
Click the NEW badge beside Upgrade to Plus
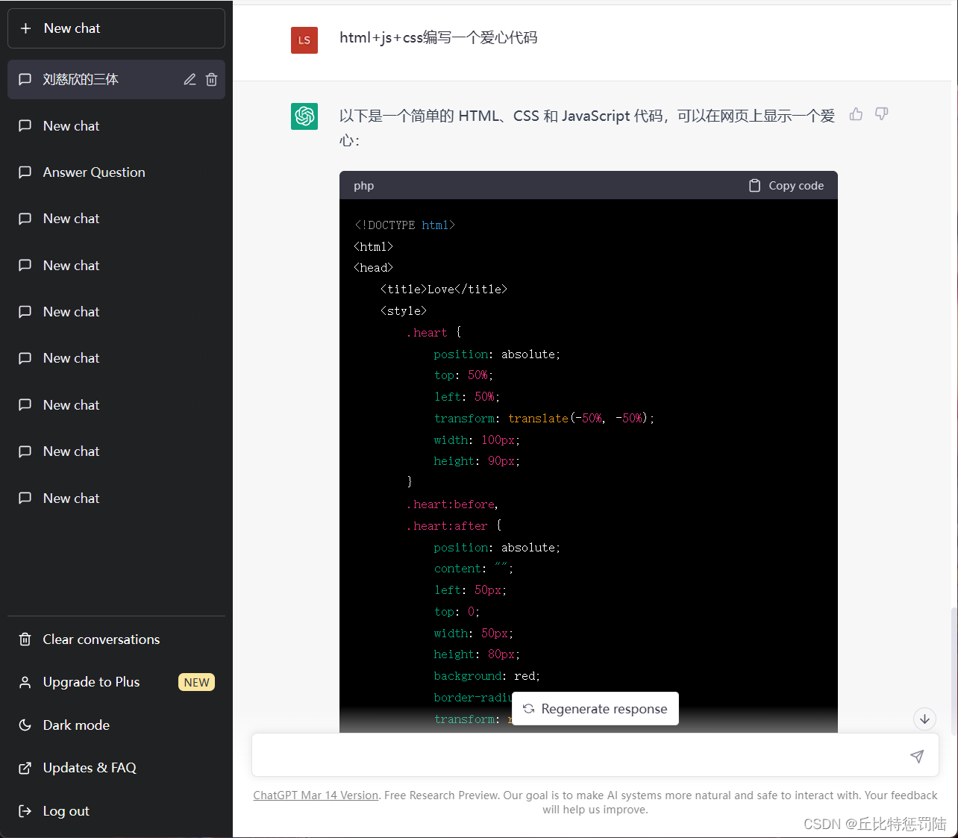196,682
